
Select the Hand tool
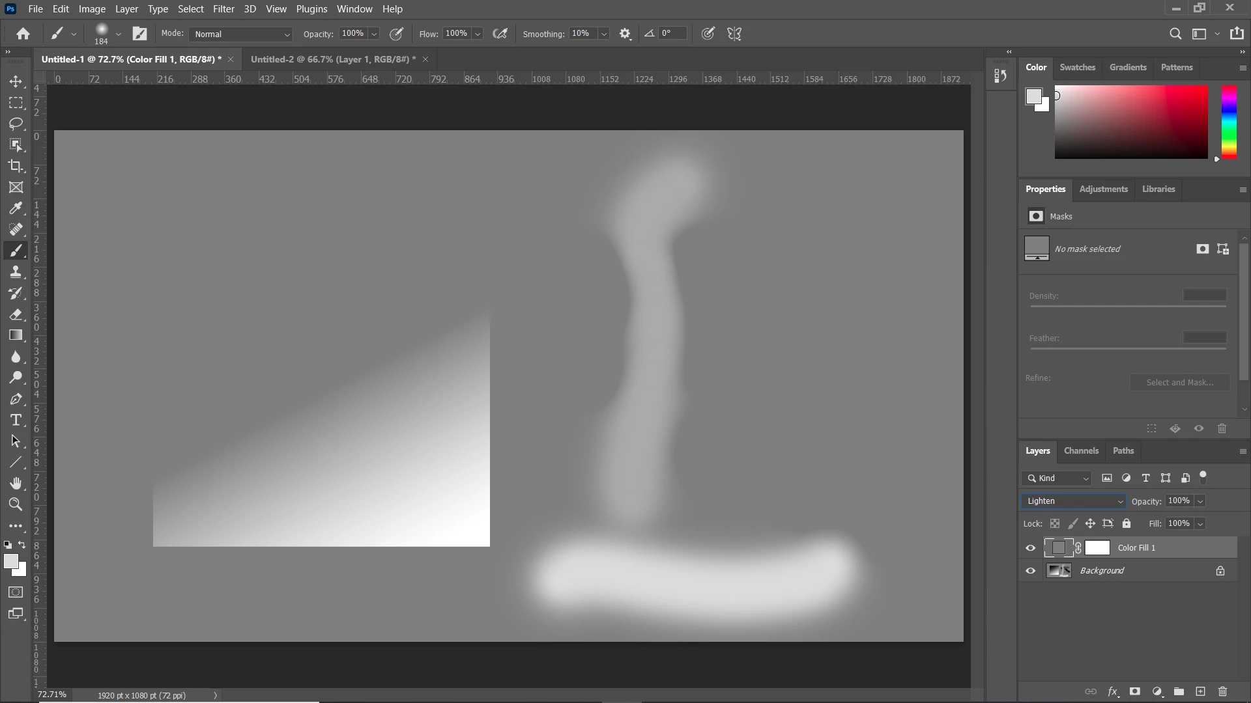tap(16, 483)
